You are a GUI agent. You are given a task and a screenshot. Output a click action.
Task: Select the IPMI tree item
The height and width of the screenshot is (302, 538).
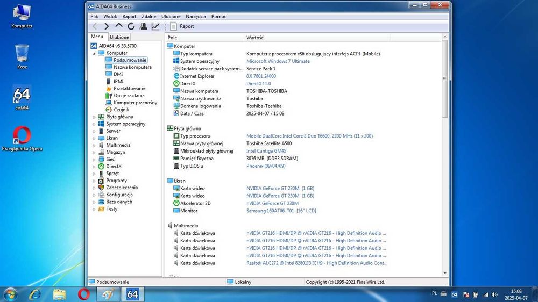tap(118, 81)
